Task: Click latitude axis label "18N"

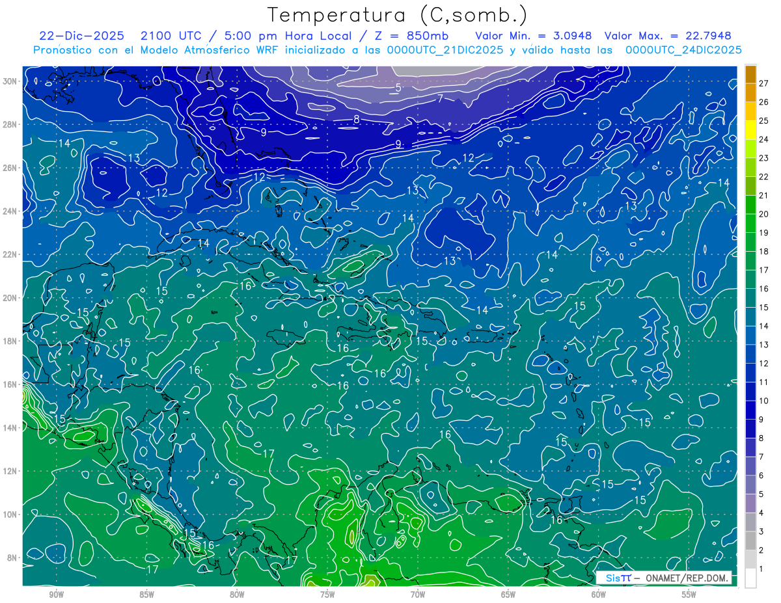Action: [x=10, y=341]
